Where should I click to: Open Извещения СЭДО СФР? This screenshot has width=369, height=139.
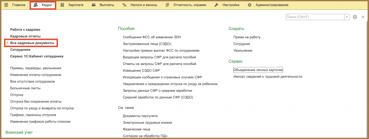point(141,70)
